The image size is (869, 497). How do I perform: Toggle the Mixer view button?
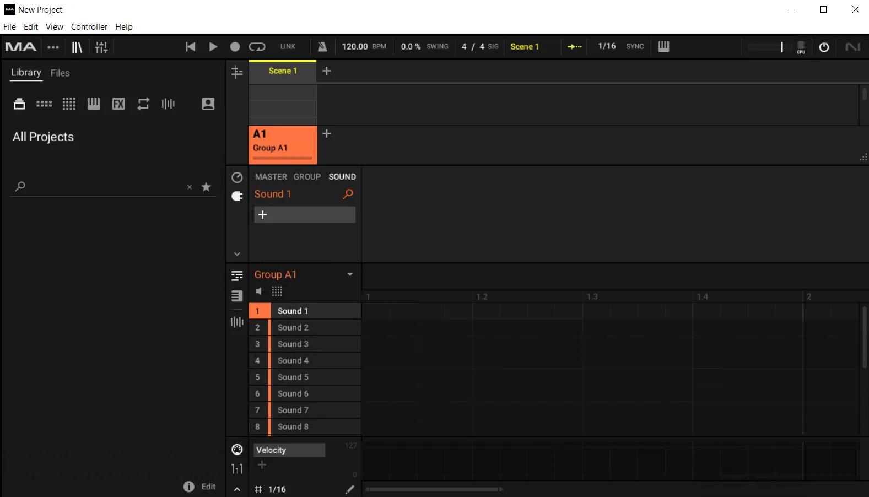(101, 47)
